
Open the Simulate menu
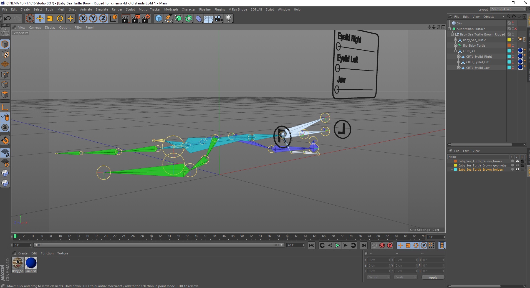[102, 9]
